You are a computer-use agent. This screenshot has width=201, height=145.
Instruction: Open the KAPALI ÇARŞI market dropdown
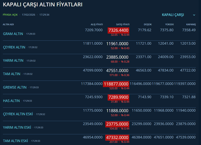pos(173,15)
